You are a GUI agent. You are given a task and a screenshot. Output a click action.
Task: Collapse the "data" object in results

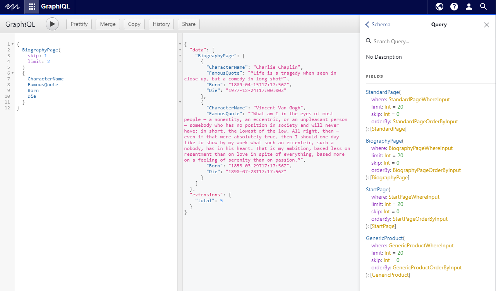pos(180,50)
